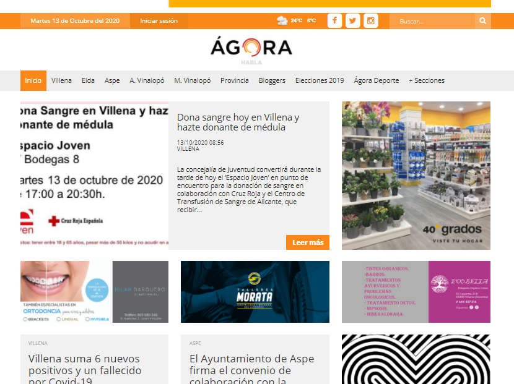Open the Twitter social icon
This screenshot has width=514, height=384.
pos(353,21)
